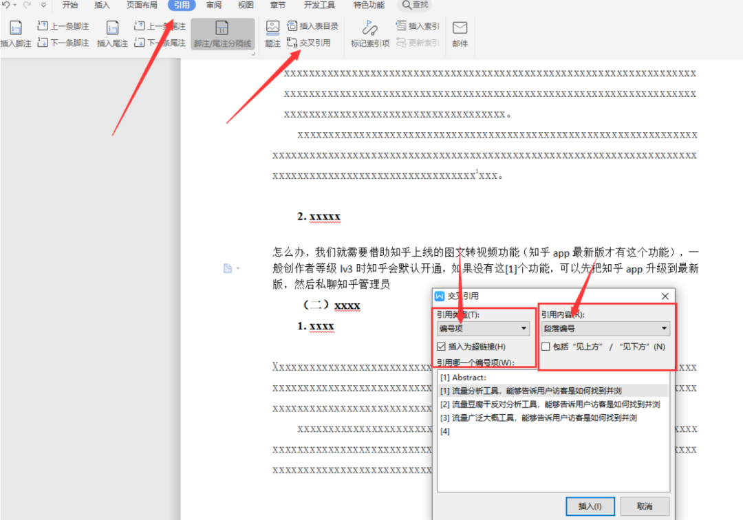The image size is (743, 520).
Task: Select item [1] 流量分析工具
Action: [x=553, y=391]
